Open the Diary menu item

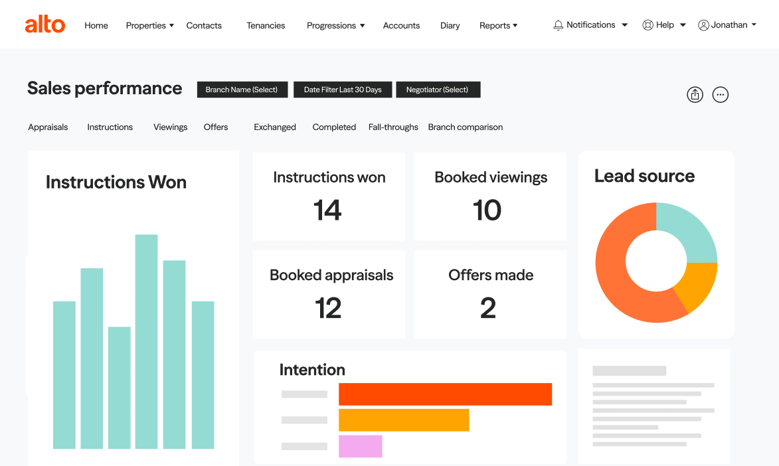[x=450, y=25]
